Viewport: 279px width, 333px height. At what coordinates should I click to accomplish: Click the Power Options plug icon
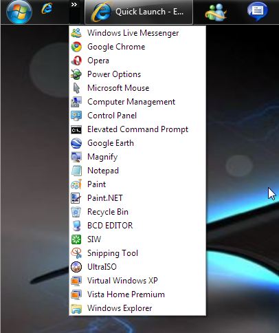click(76, 74)
